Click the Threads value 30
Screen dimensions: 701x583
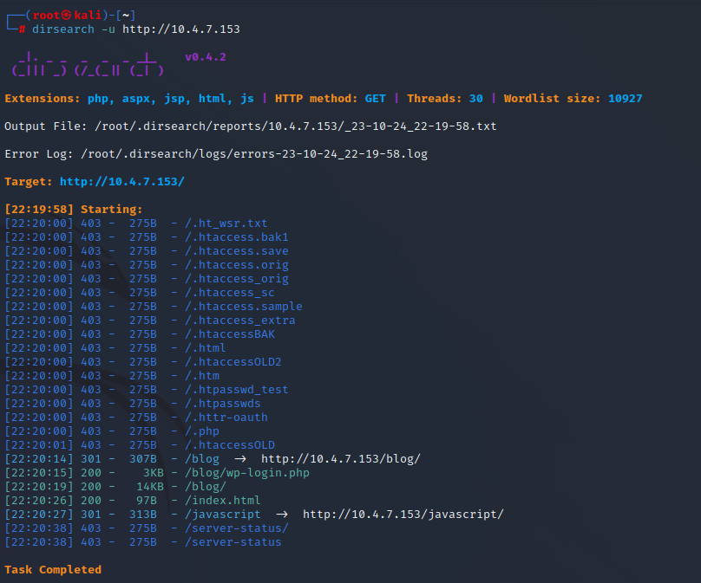[475, 98]
